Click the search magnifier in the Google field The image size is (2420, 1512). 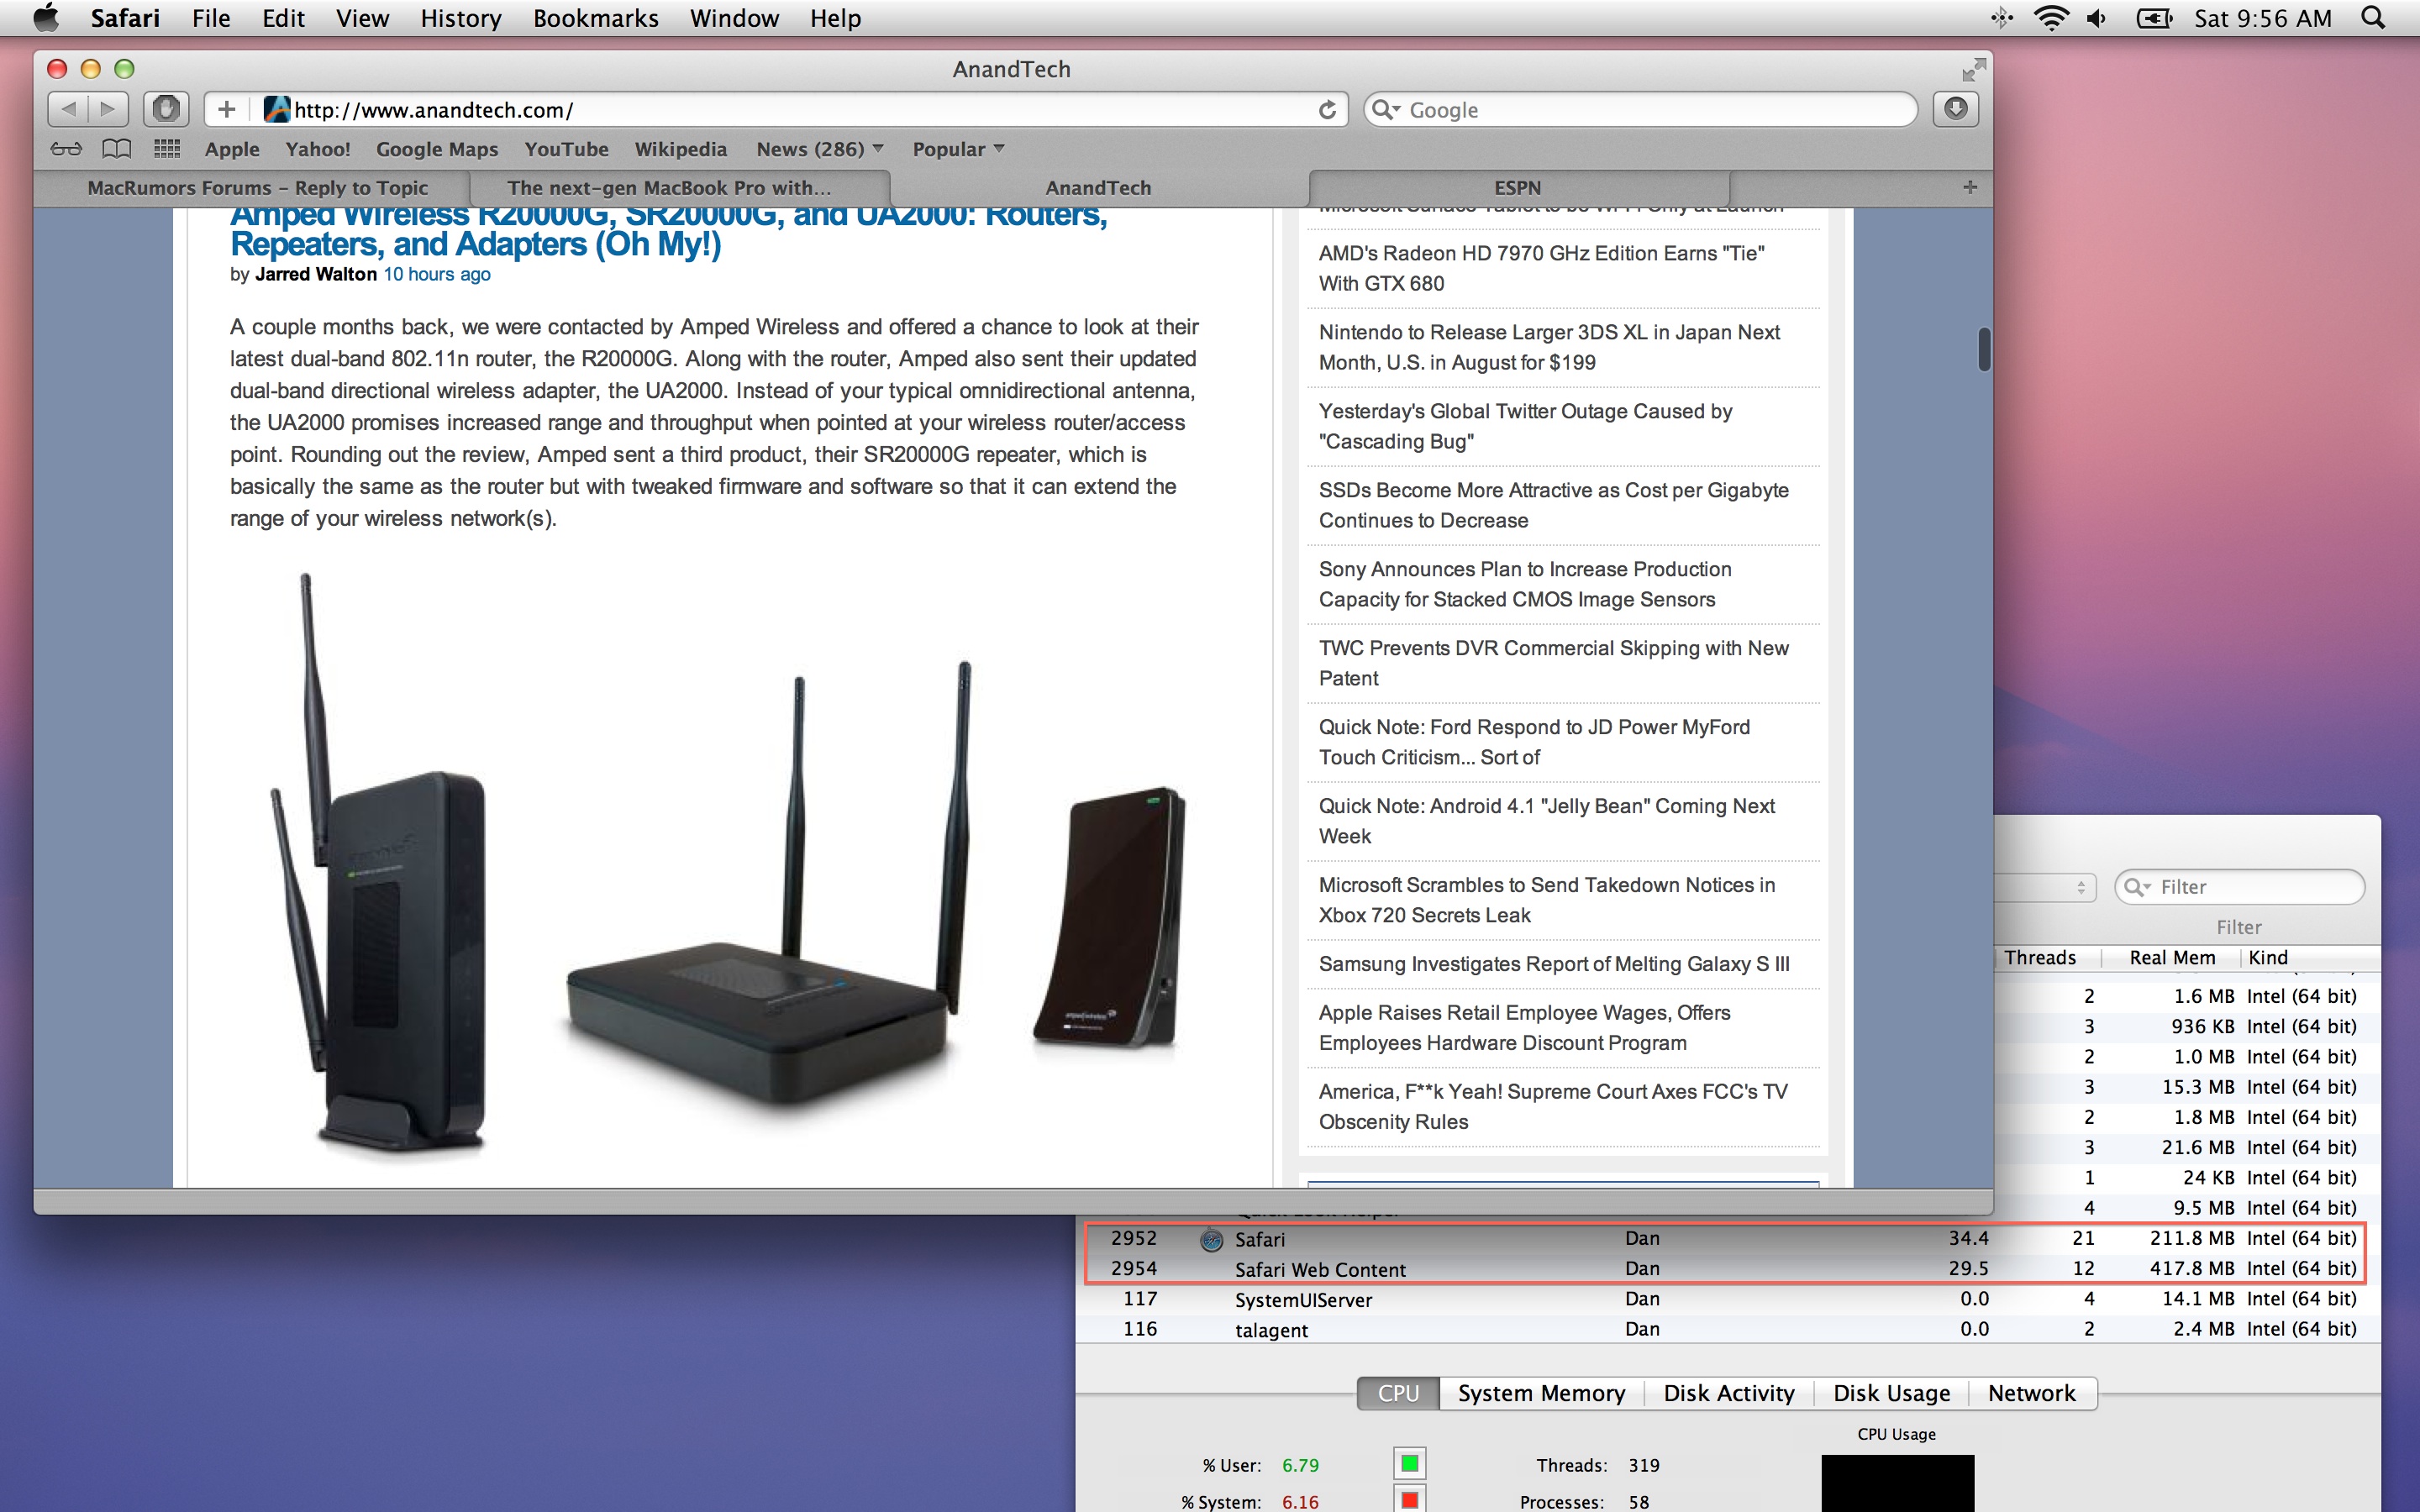click(x=1385, y=109)
